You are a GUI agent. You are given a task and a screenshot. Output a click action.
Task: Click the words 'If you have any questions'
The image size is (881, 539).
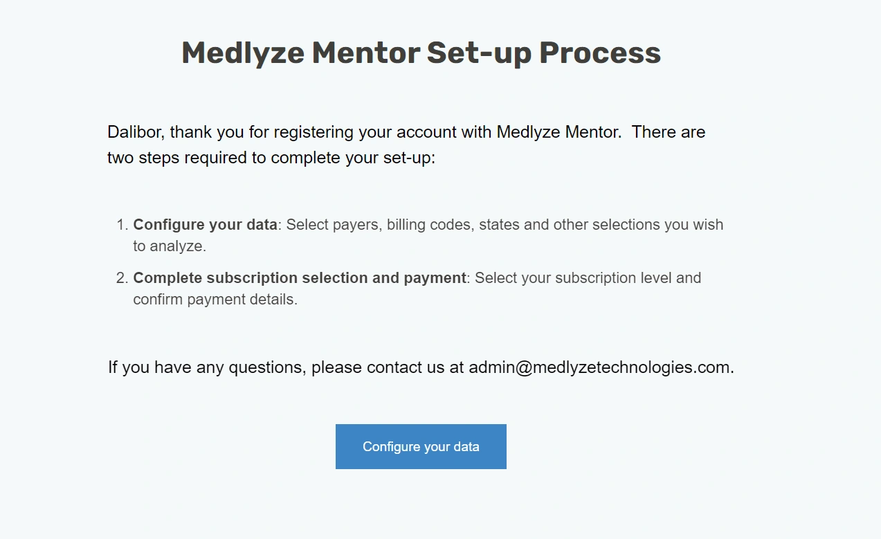[x=206, y=367]
